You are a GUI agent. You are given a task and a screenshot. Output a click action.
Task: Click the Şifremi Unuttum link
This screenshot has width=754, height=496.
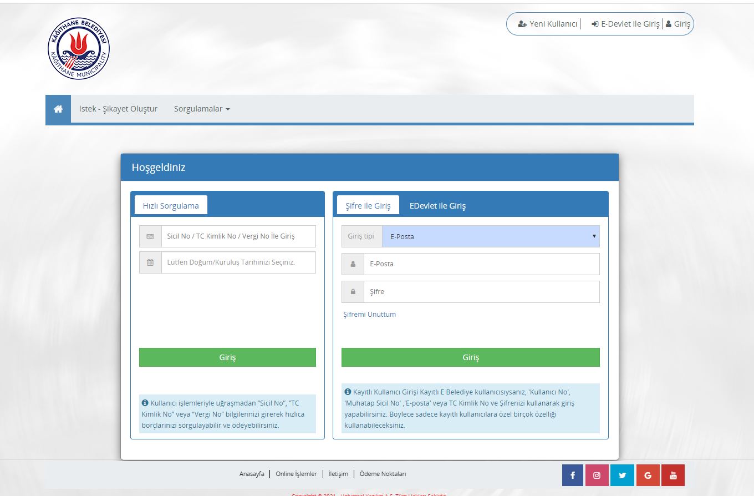tap(369, 315)
